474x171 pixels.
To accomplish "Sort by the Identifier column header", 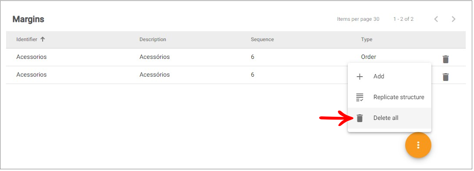I will tap(27, 39).
